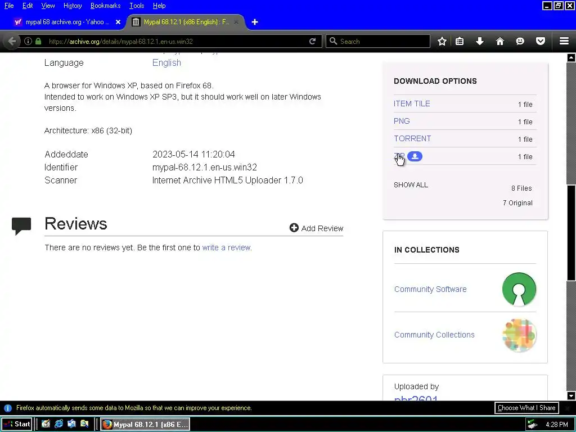Screen dimensions: 576x432
Task: Reload the page with the refresh icon
Action: [313, 41]
